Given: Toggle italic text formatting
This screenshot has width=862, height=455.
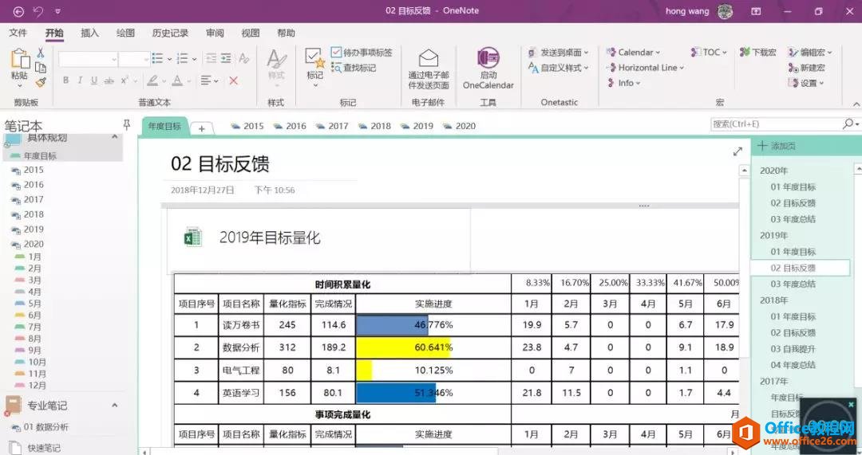Looking at the screenshot, I should (80, 80).
